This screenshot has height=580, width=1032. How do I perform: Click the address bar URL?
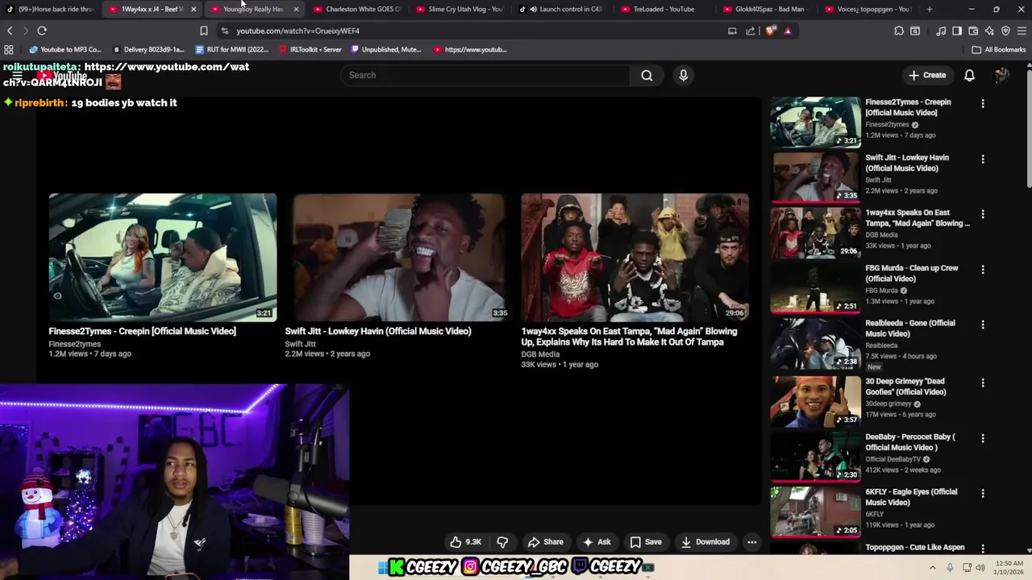point(298,31)
